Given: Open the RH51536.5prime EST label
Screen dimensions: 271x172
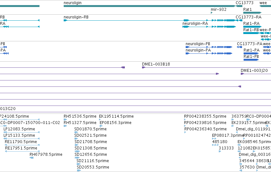Looking at the screenshot, I should coord(80,116).
